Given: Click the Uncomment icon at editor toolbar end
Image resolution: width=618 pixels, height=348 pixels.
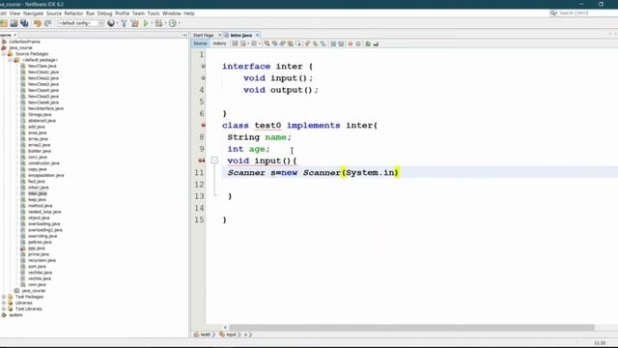Looking at the screenshot, I should [x=376, y=43].
